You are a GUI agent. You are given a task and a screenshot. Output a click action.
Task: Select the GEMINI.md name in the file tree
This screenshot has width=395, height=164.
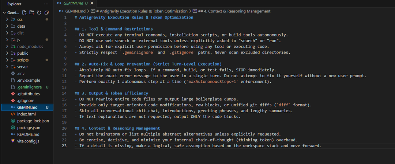(27, 108)
